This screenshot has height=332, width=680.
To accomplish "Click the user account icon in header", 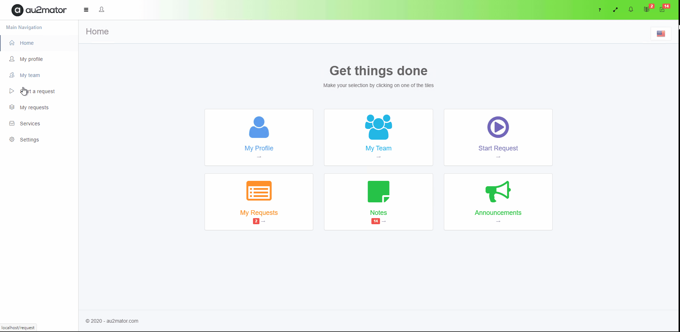I will 102,10.
